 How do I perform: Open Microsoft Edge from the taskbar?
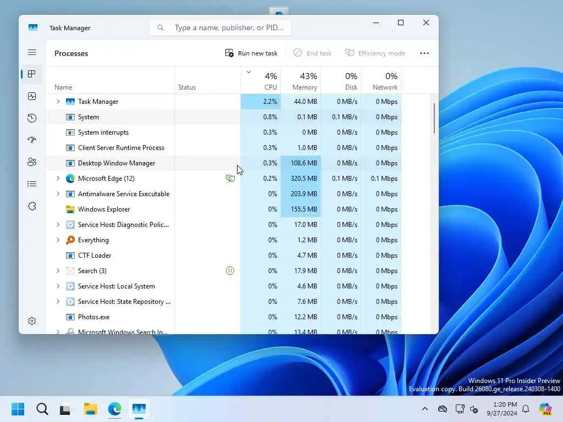pos(114,409)
